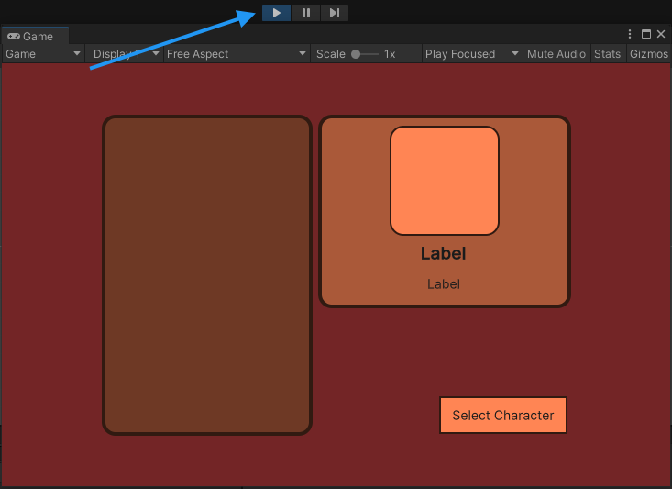
Task: Click the gamepad icon on the Game tab
Action: pyautogui.click(x=14, y=37)
